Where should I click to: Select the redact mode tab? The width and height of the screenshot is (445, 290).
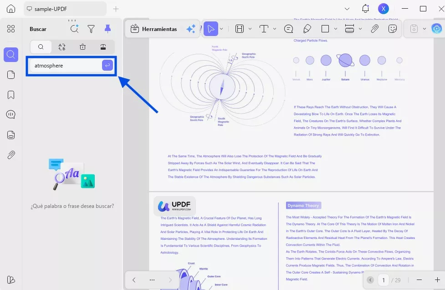pos(103,47)
